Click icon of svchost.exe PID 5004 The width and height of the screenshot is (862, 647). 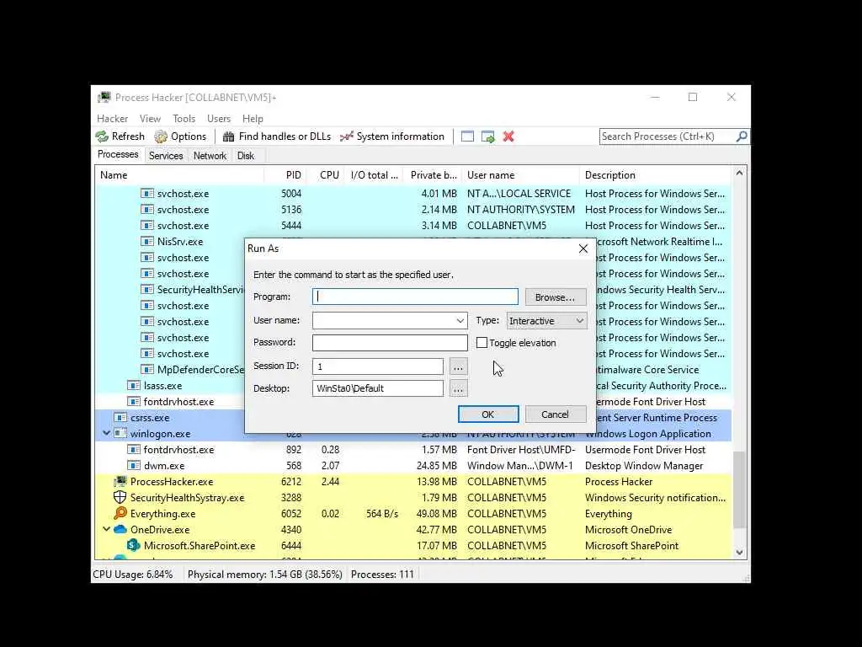pos(146,194)
